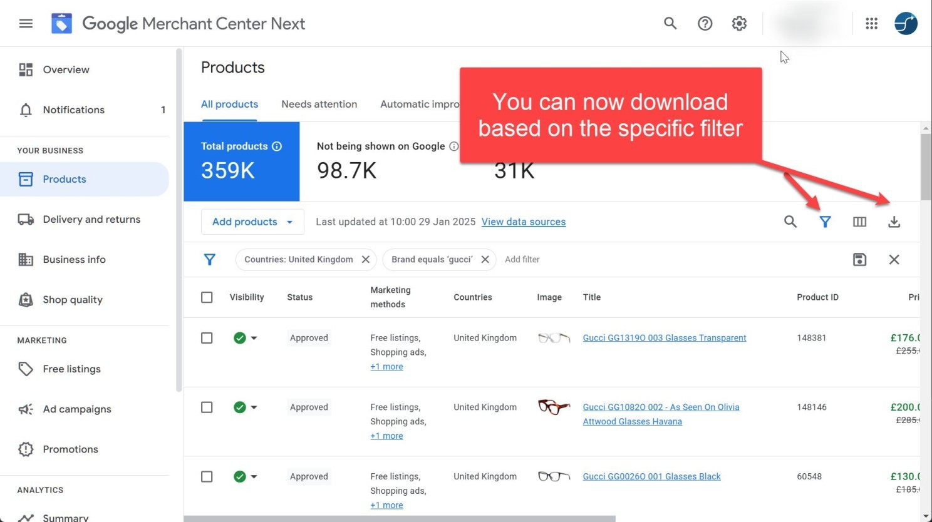Viewport: 932px width, 522px height.
Task: Expand the Add products dropdown
Action: click(x=252, y=222)
